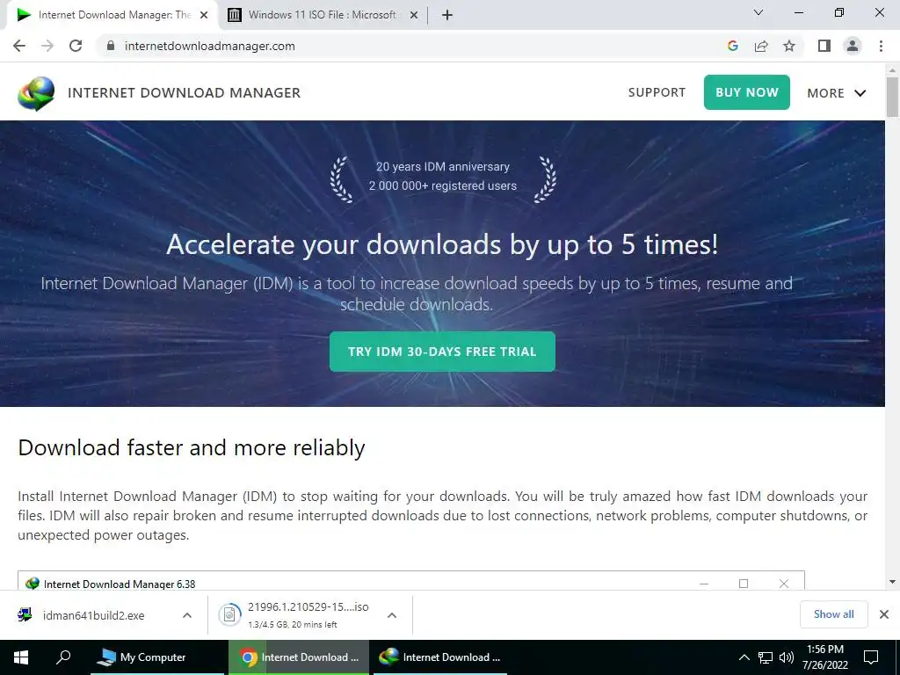Viewport: 900px width, 675px height.
Task: Click the downloading ISO file item
Action: pos(308,614)
